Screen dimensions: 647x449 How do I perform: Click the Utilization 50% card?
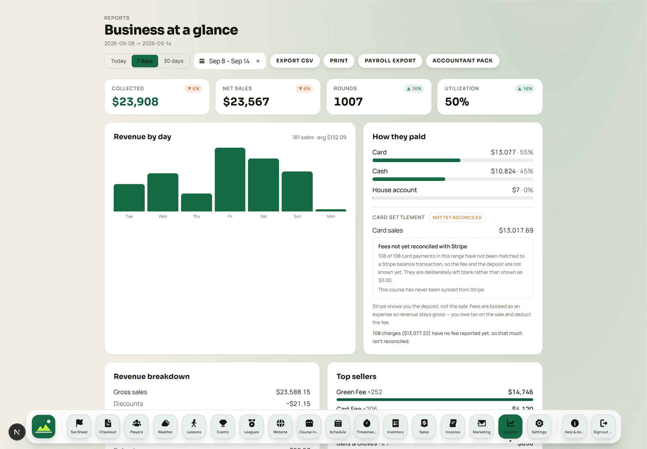pyautogui.click(x=490, y=97)
